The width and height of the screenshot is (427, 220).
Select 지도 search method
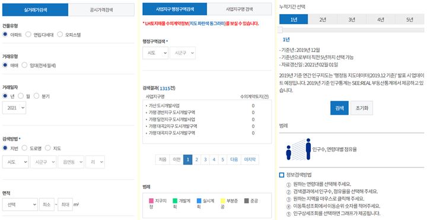click(x=48, y=148)
